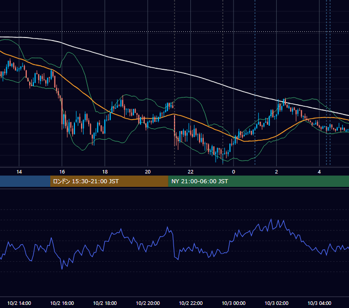
Task: Click the 18 hour label on price chart axis
Action: point(105,172)
